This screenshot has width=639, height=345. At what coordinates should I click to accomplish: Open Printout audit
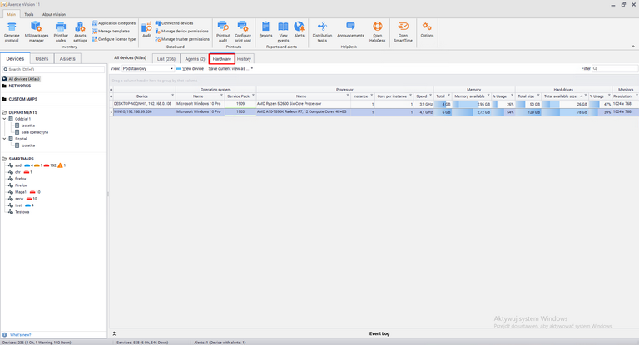pyautogui.click(x=223, y=32)
